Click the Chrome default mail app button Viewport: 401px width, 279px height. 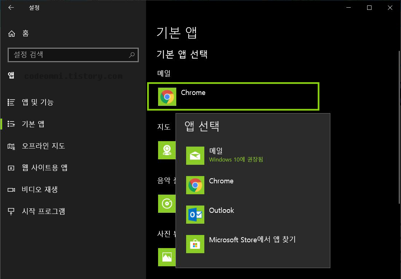233,96
